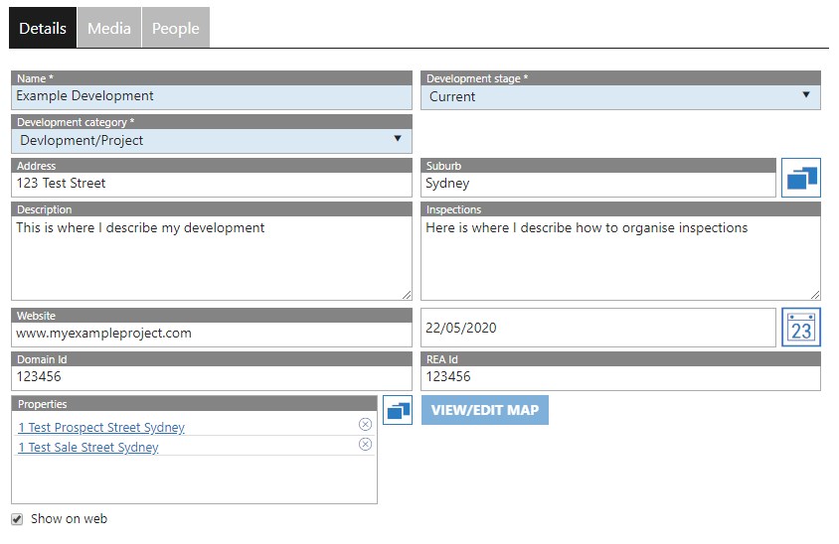
Task: Open the People tab
Action: click(x=176, y=29)
